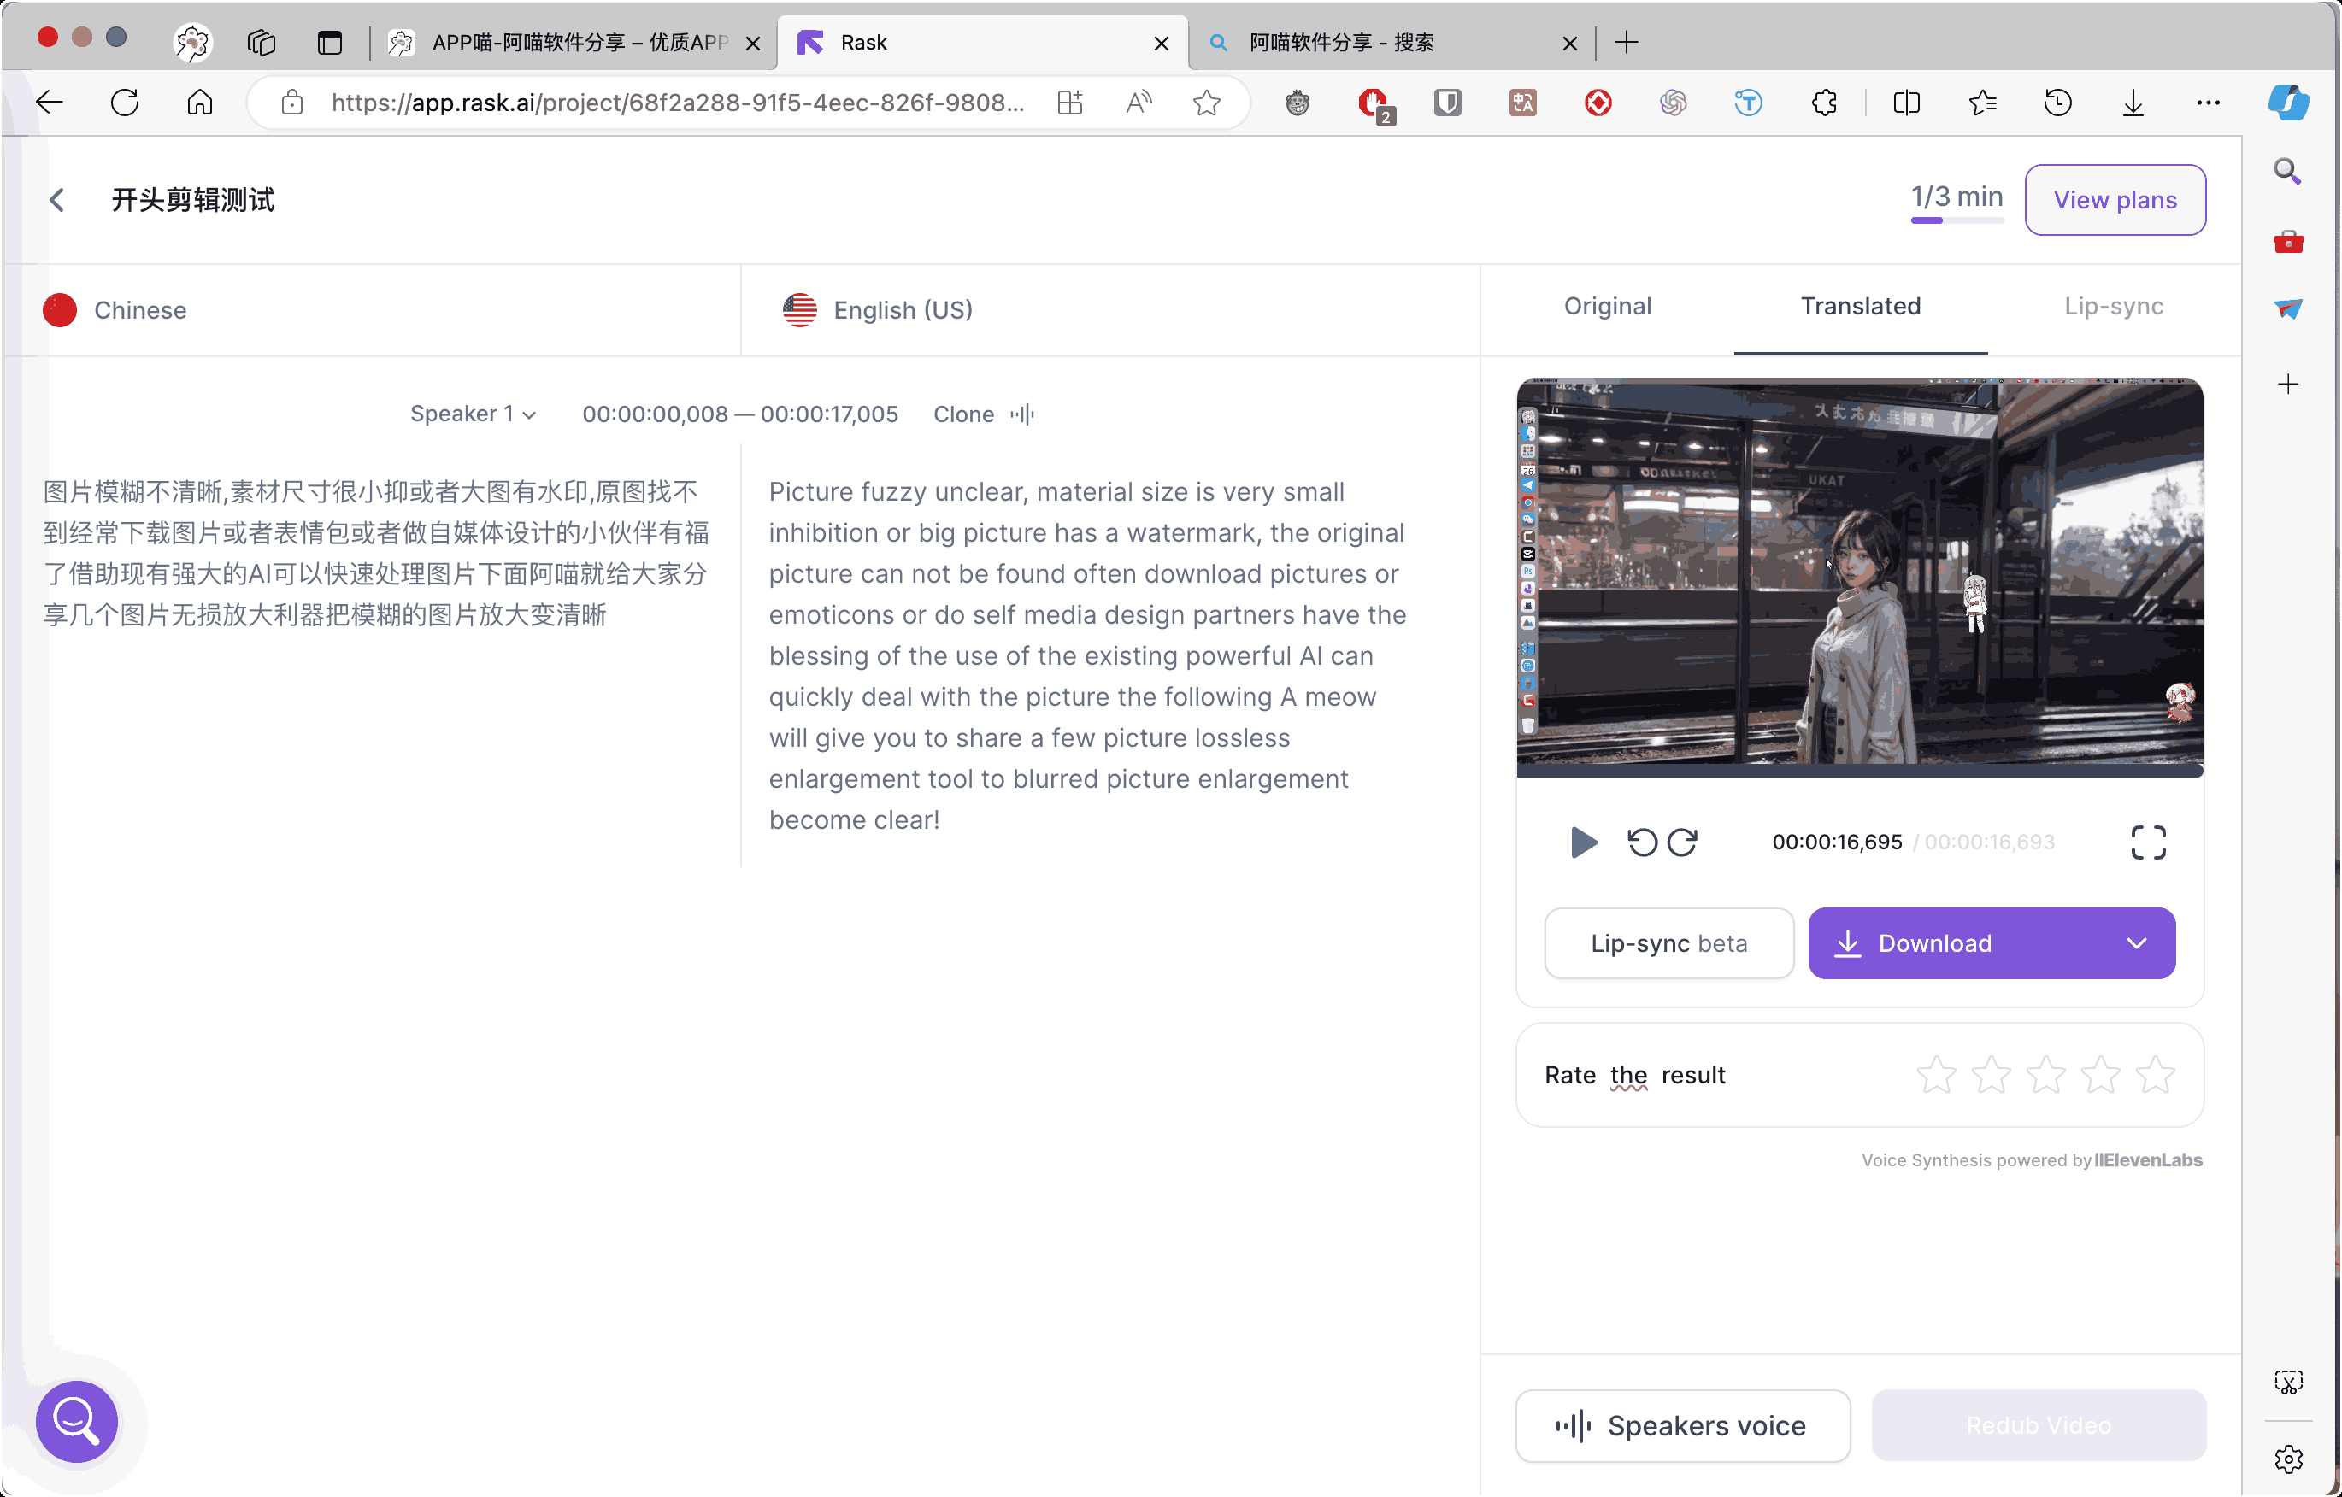The height and width of the screenshot is (1497, 2342).
Task: Click the Clone voice waveform icon
Action: click(x=1021, y=414)
